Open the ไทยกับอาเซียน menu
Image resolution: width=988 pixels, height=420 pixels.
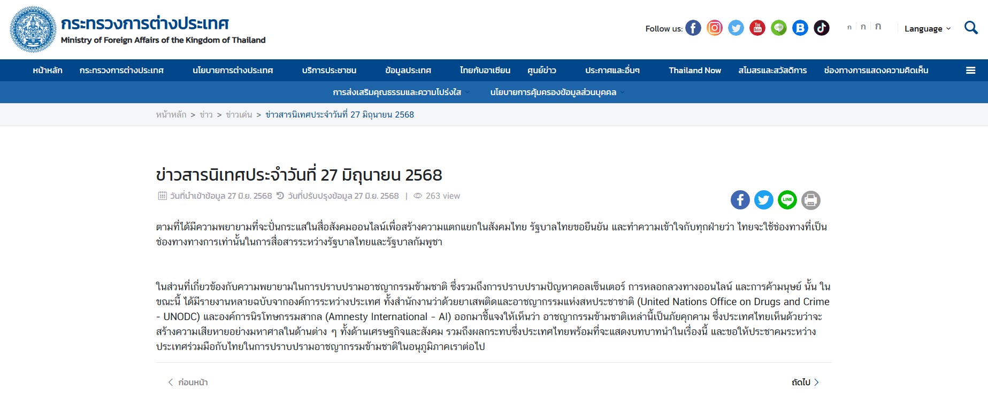(x=485, y=71)
